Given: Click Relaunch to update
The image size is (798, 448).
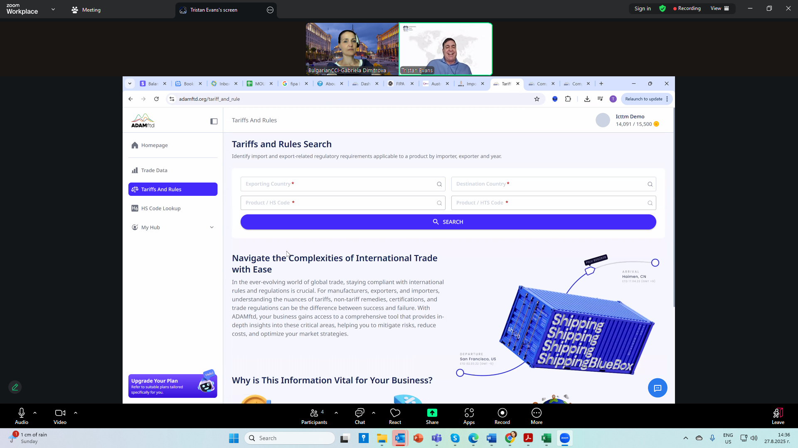Looking at the screenshot, I should point(644,99).
